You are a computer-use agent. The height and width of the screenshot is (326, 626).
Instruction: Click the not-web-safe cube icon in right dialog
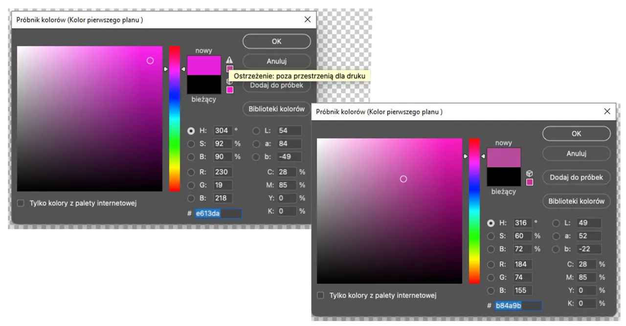[529, 173]
